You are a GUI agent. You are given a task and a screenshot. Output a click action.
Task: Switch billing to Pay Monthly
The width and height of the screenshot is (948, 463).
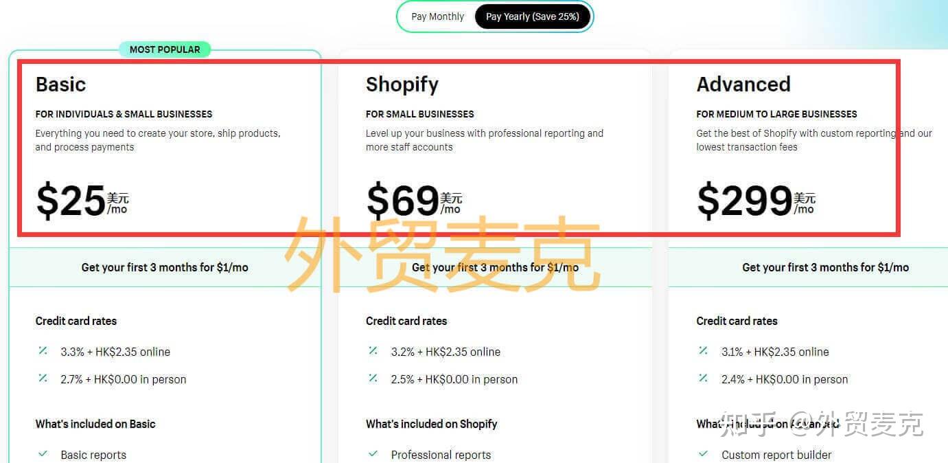438,16
